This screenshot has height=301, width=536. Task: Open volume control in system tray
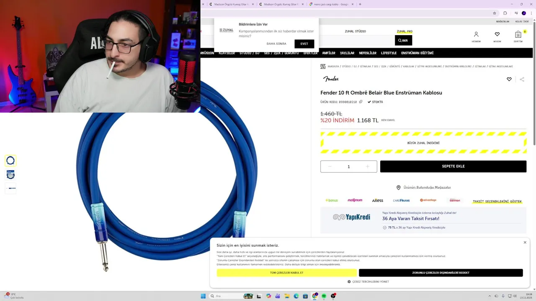click(x=515, y=296)
